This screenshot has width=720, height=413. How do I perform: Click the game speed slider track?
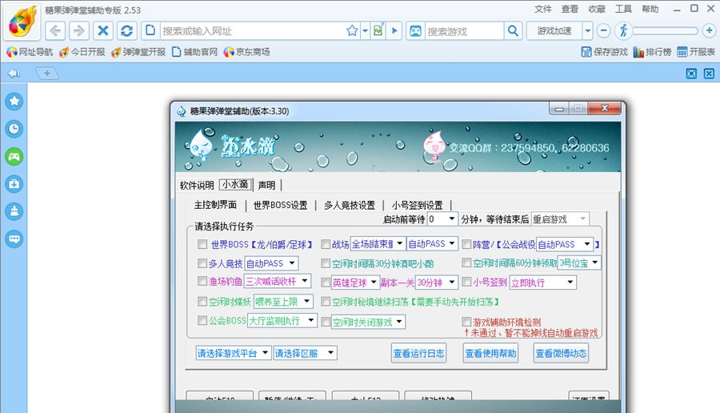click(x=665, y=30)
